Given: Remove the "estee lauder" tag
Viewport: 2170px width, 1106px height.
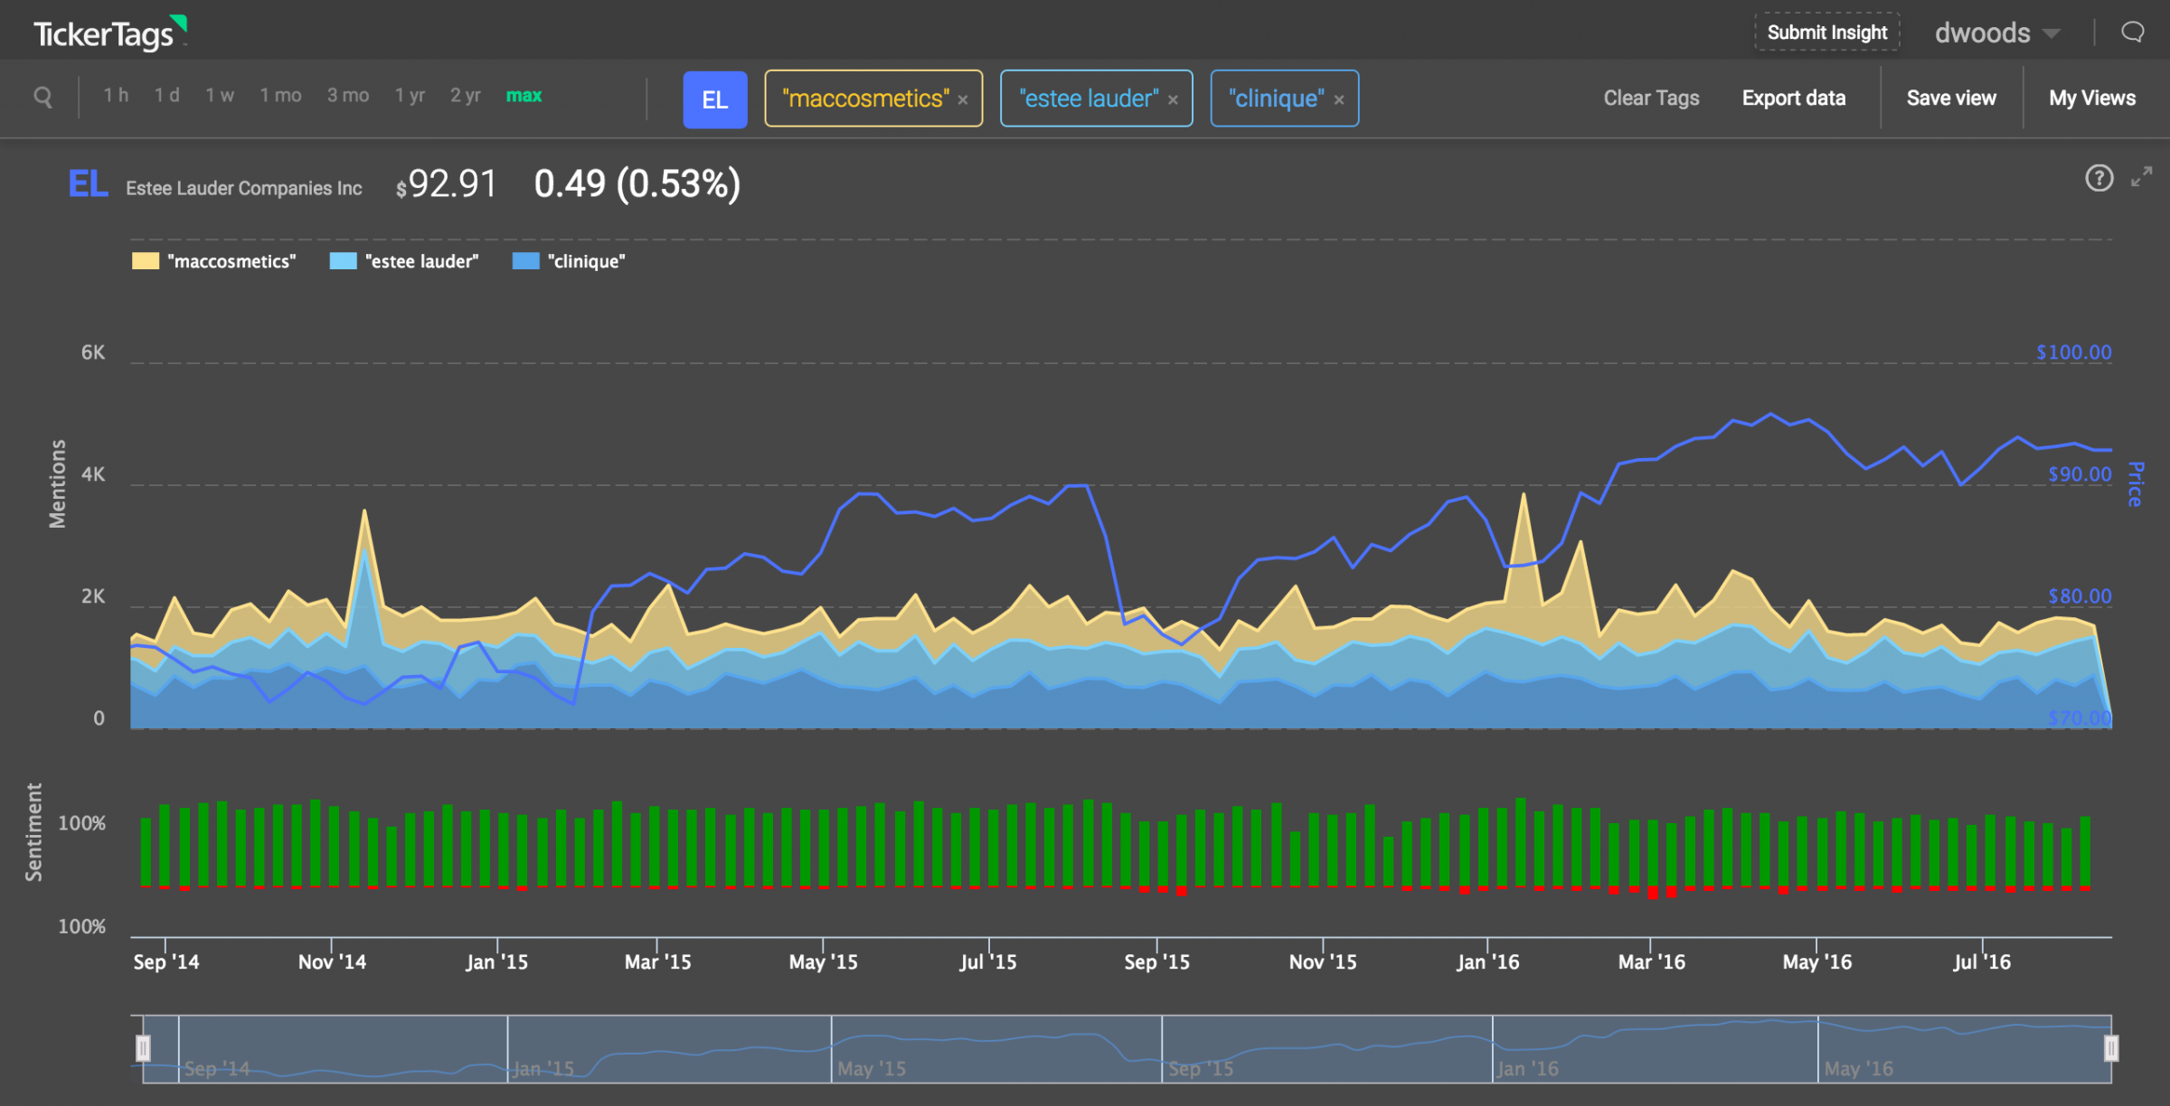Looking at the screenshot, I should coord(1173,99).
